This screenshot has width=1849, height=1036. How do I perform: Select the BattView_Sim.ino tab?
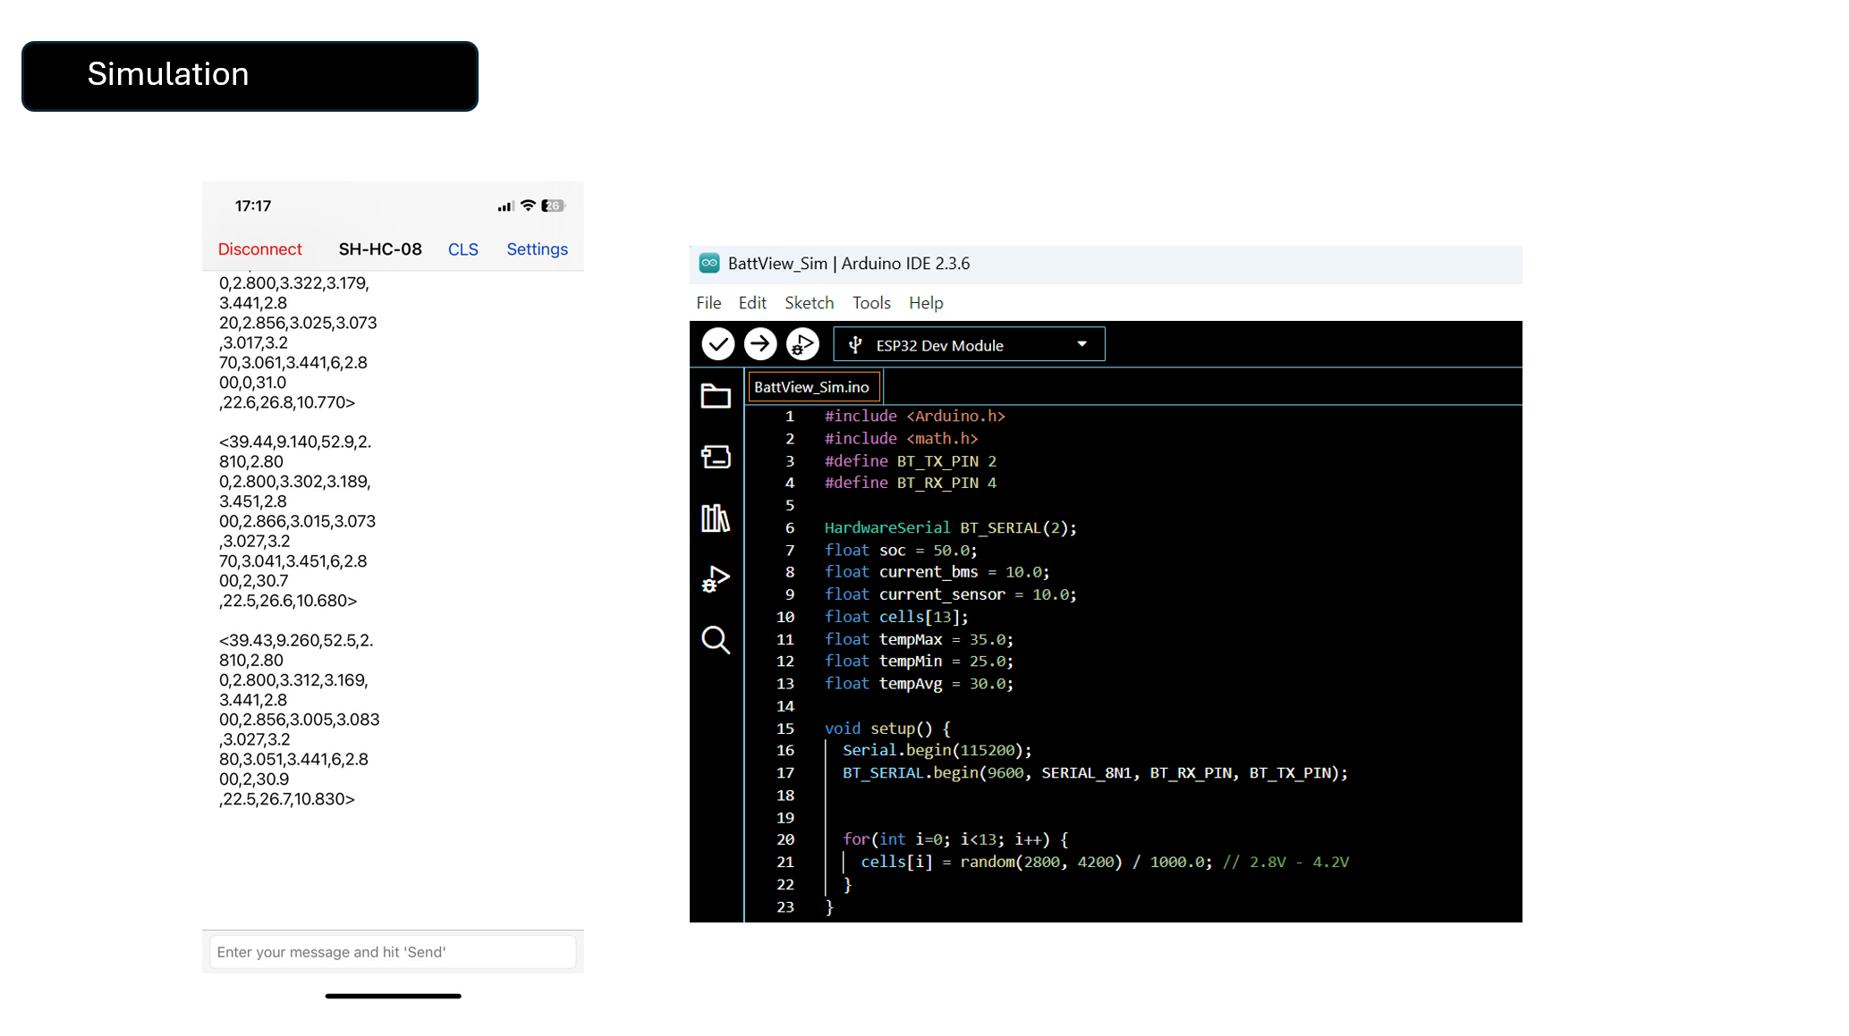pos(812,387)
